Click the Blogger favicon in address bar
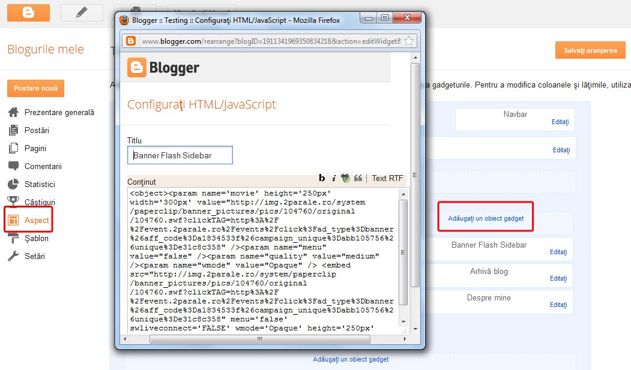631x370 pixels. pyautogui.click(x=131, y=41)
